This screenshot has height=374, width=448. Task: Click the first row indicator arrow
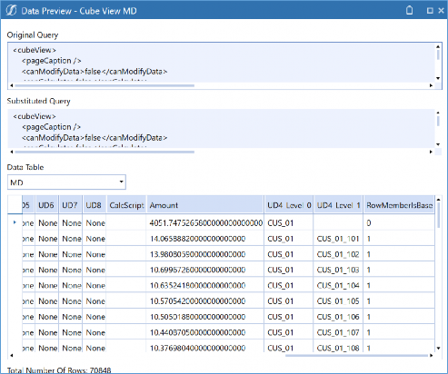click(15, 222)
